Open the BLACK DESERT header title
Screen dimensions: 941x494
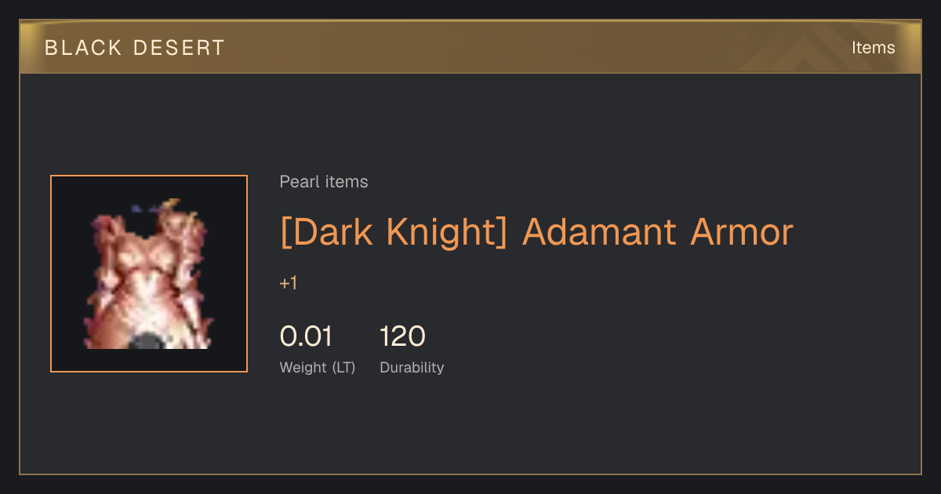point(135,48)
